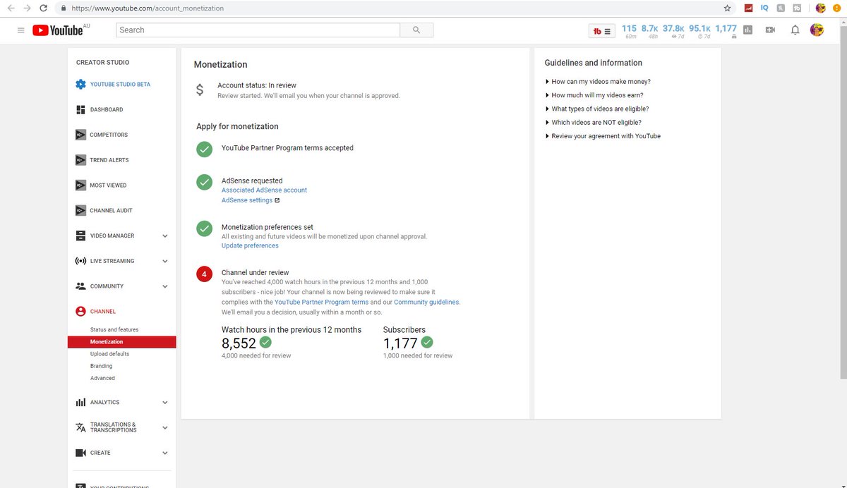Click Update preferences link
The height and width of the screenshot is (488, 847).
pyautogui.click(x=250, y=246)
